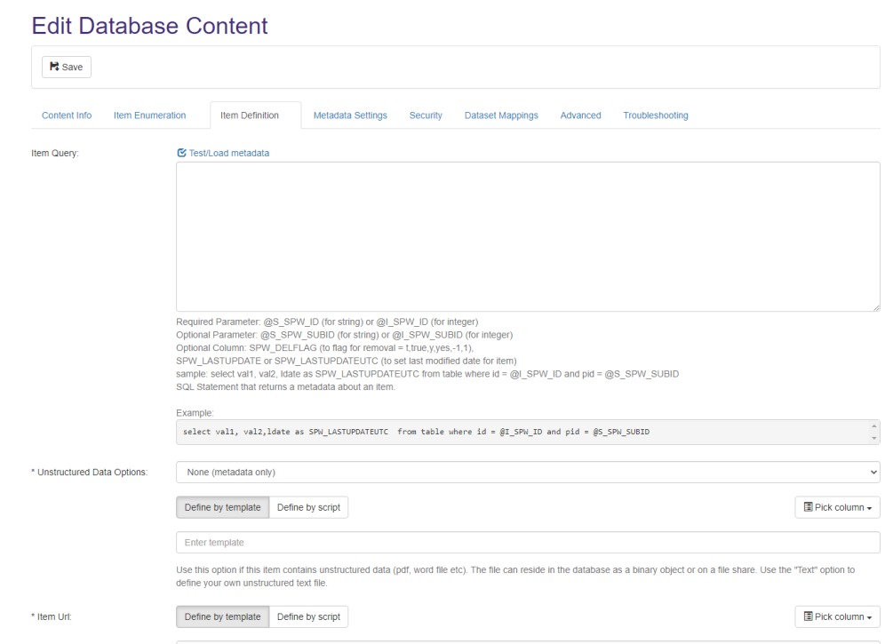Click the Enter template input field

[x=528, y=542]
